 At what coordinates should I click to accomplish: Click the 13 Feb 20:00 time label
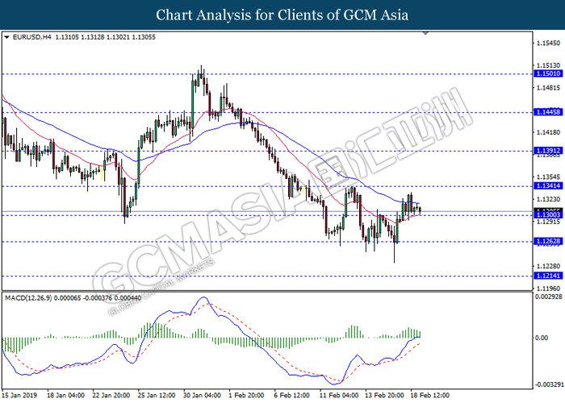click(x=384, y=395)
